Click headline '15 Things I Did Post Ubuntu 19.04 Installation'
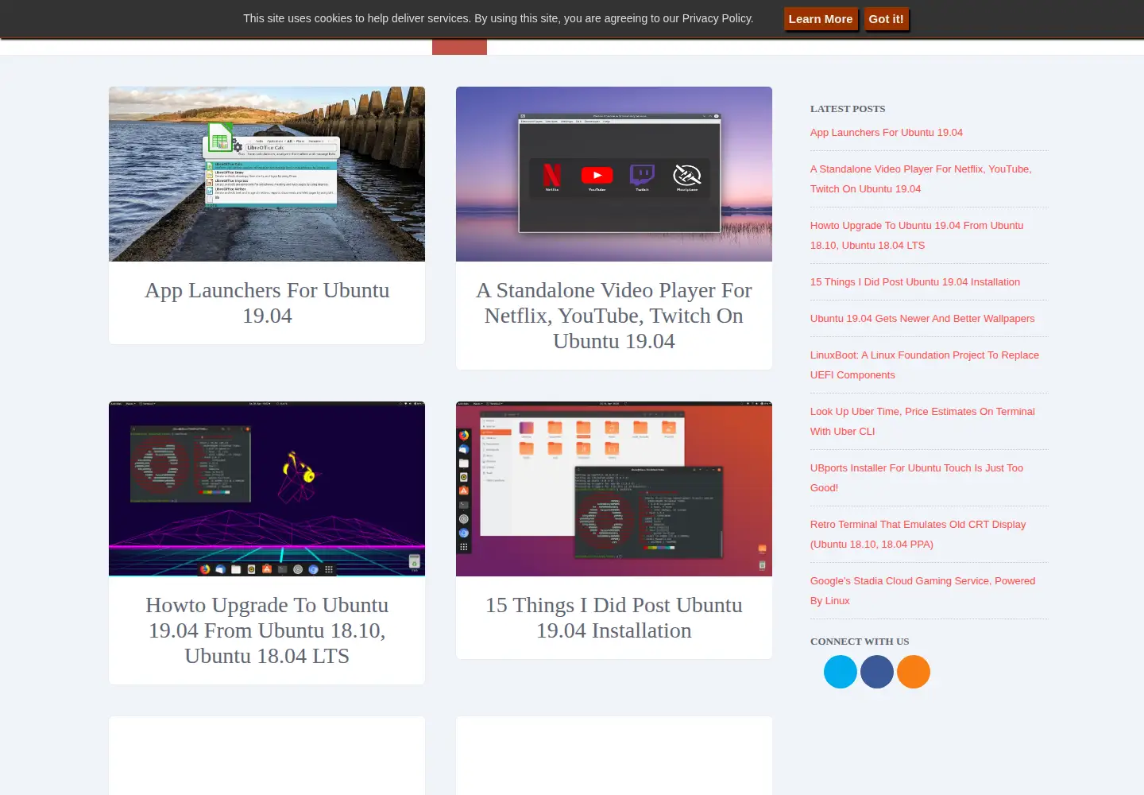 [x=614, y=618]
